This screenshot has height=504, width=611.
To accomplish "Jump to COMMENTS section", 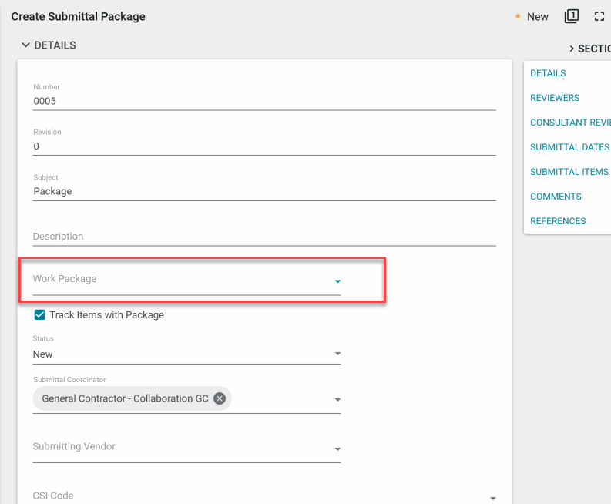I will pyautogui.click(x=556, y=197).
